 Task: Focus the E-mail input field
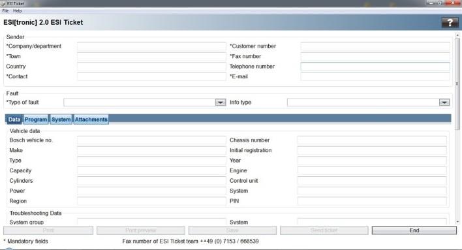[375, 76]
